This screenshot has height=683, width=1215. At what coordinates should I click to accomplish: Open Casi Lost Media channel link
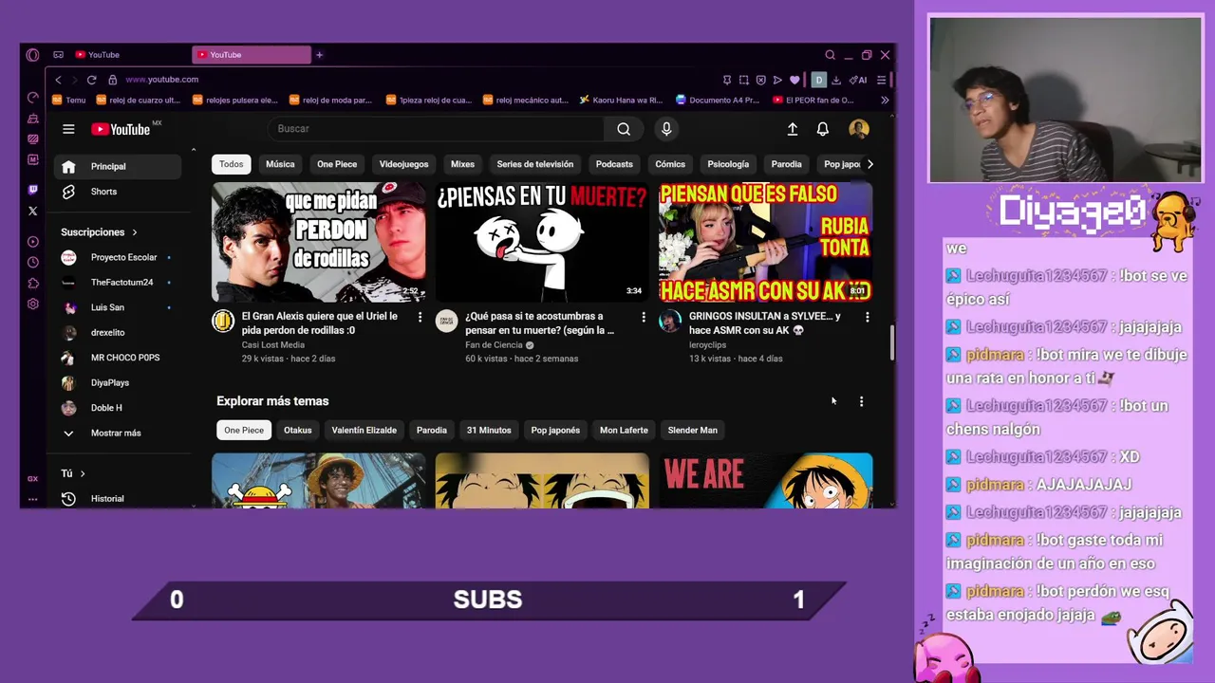point(272,345)
